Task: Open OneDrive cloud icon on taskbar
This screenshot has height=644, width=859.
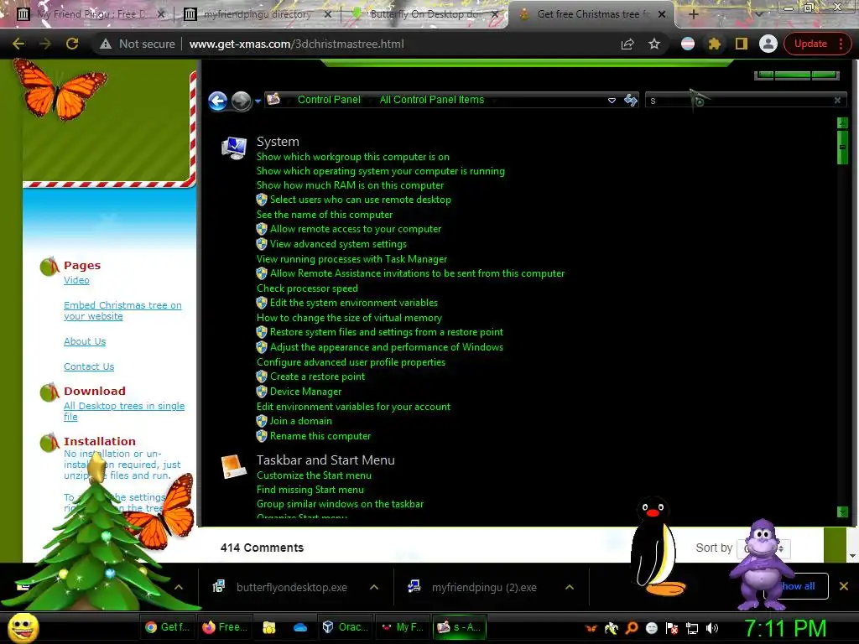Action: pyautogui.click(x=300, y=627)
